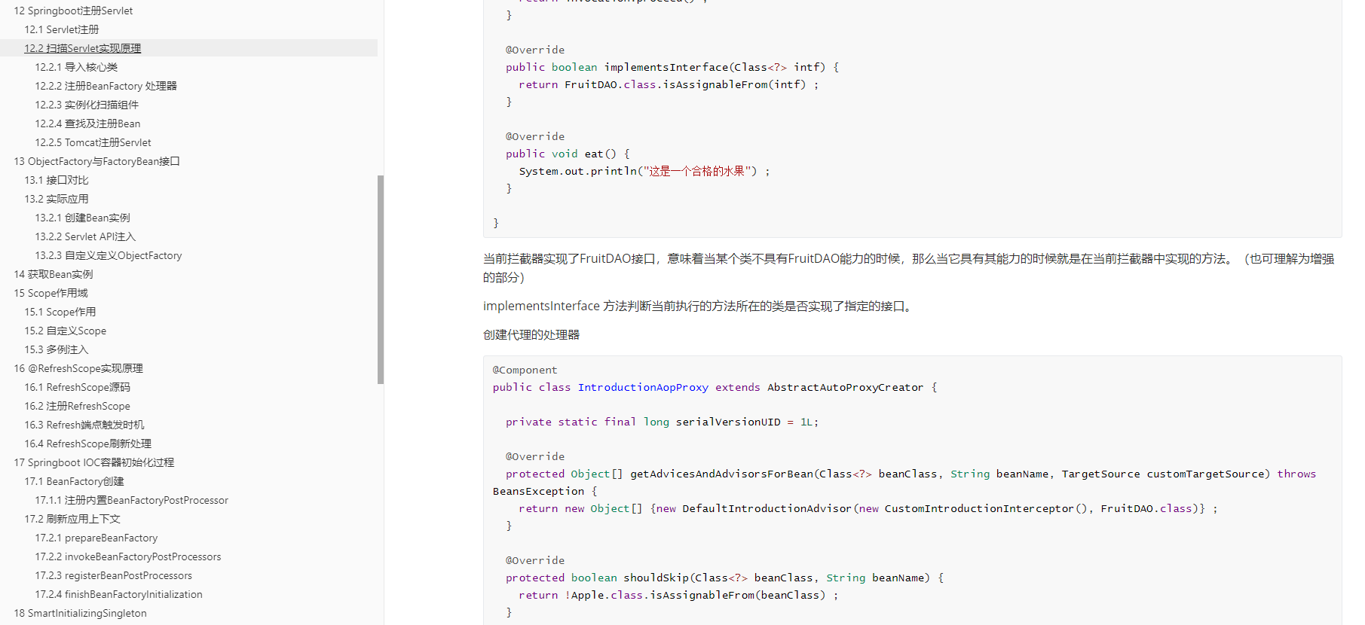Open 13.2.3 自定义定义ObjectFactory
Screen dimensions: 1365x625
tap(109, 255)
